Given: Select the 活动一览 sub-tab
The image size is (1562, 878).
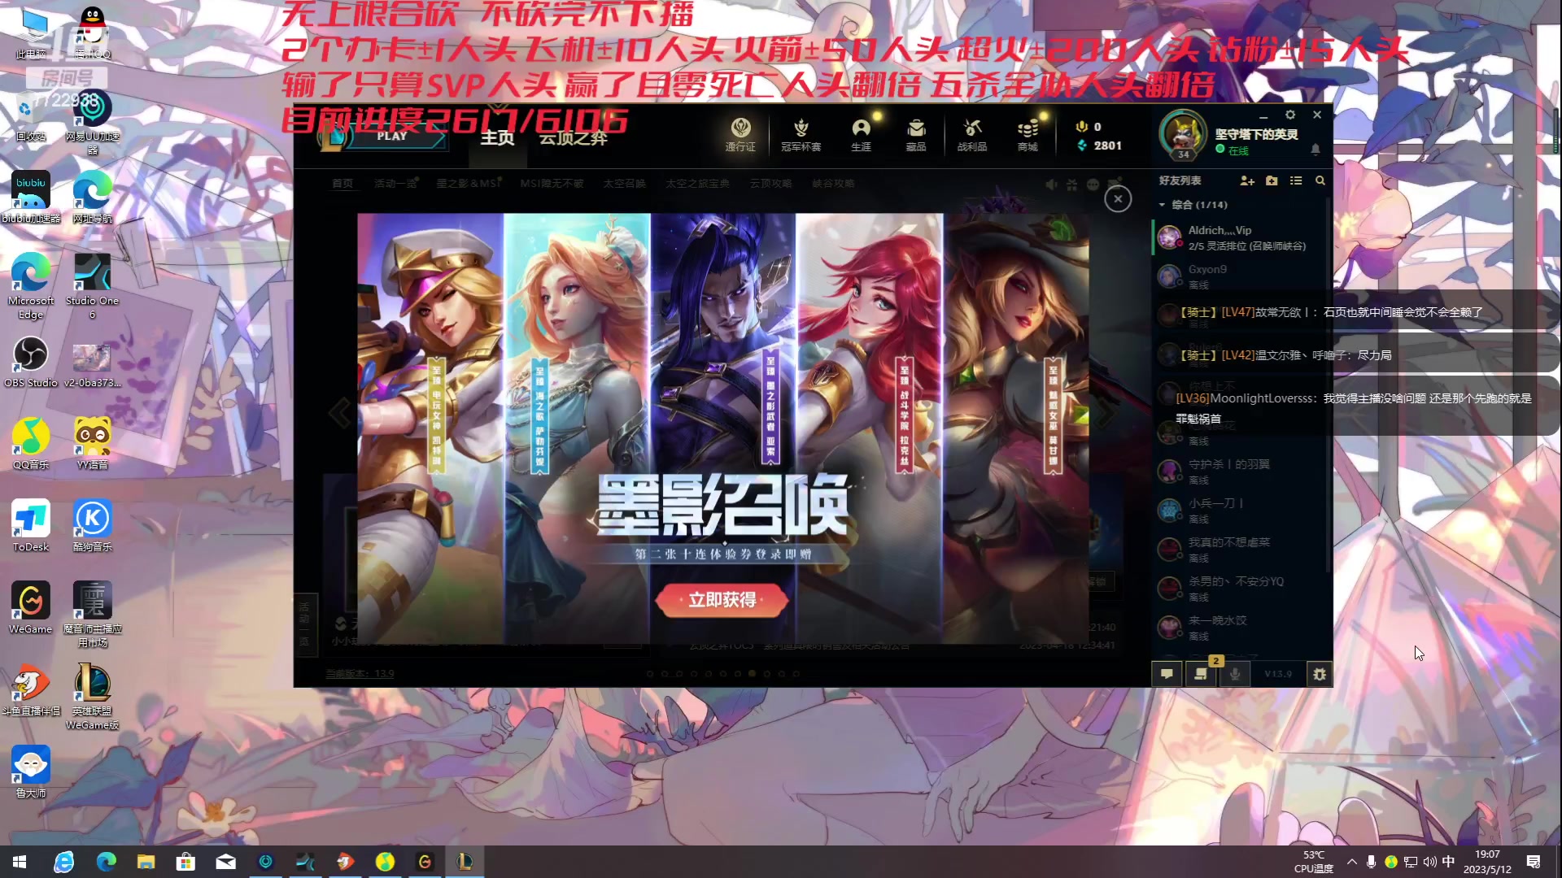Looking at the screenshot, I should [395, 184].
